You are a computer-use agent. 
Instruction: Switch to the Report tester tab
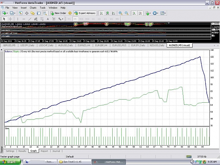(44, 151)
